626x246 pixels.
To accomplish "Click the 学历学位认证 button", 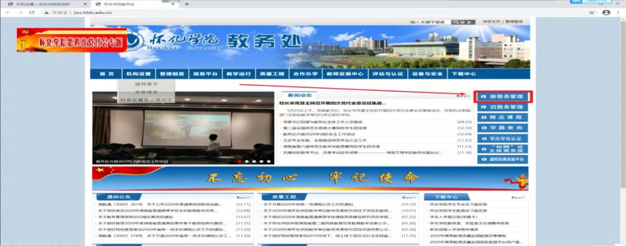I will tap(503, 139).
